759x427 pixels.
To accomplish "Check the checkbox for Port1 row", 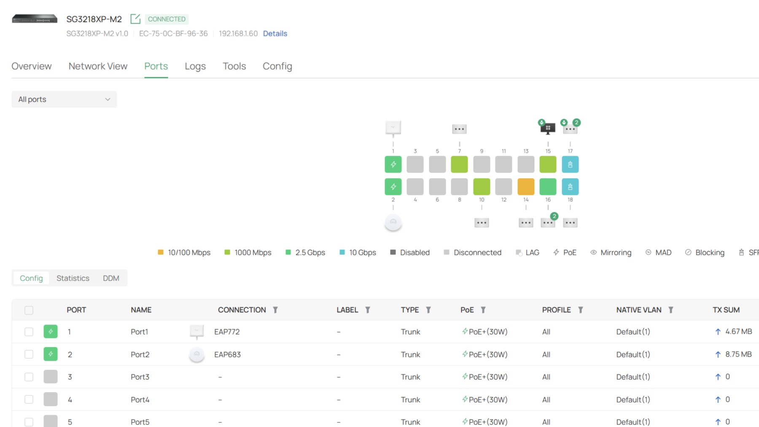I will coord(29,332).
